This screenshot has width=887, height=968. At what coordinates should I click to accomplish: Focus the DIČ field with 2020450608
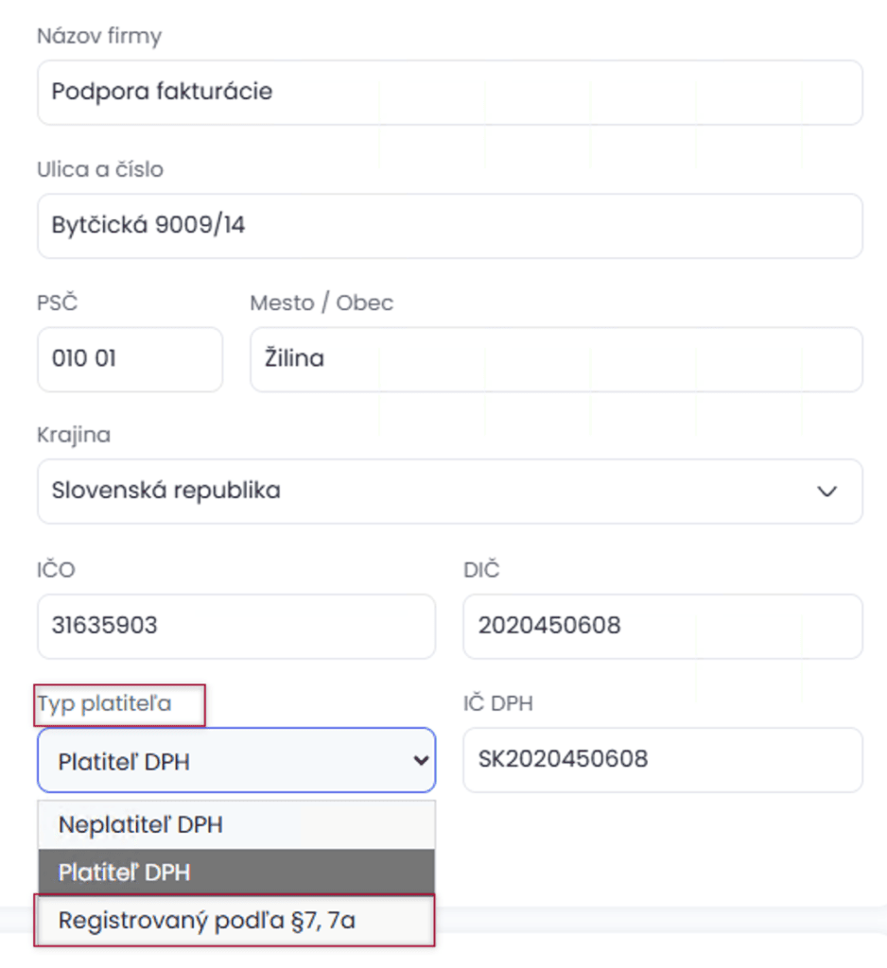pyautogui.click(x=662, y=626)
